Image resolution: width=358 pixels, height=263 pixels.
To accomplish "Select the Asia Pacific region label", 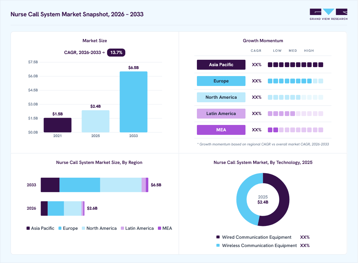I will pyautogui.click(x=221, y=65).
